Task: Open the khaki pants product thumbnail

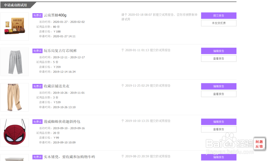Action: point(15,97)
